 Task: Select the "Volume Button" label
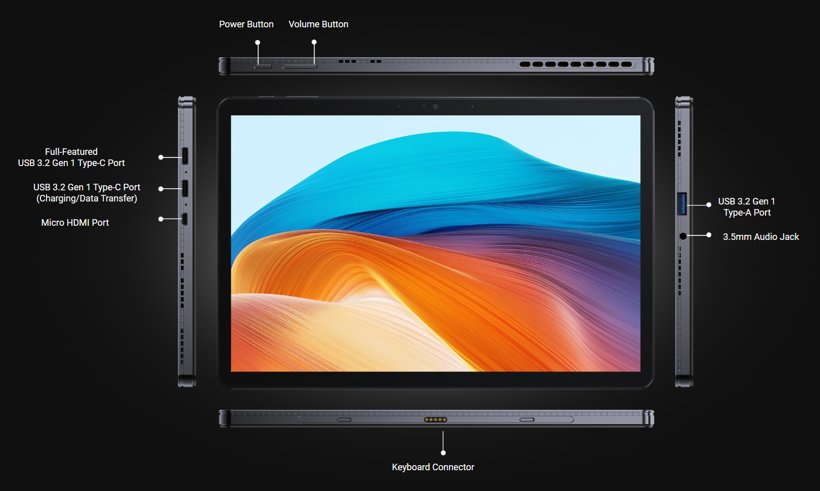(x=318, y=24)
